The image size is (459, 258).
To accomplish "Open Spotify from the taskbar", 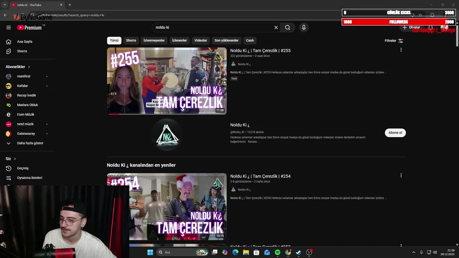I will [278, 252].
